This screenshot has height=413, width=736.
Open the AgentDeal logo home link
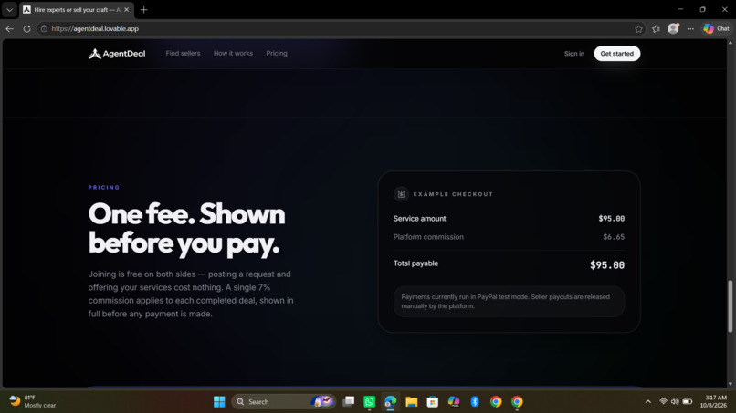point(117,54)
